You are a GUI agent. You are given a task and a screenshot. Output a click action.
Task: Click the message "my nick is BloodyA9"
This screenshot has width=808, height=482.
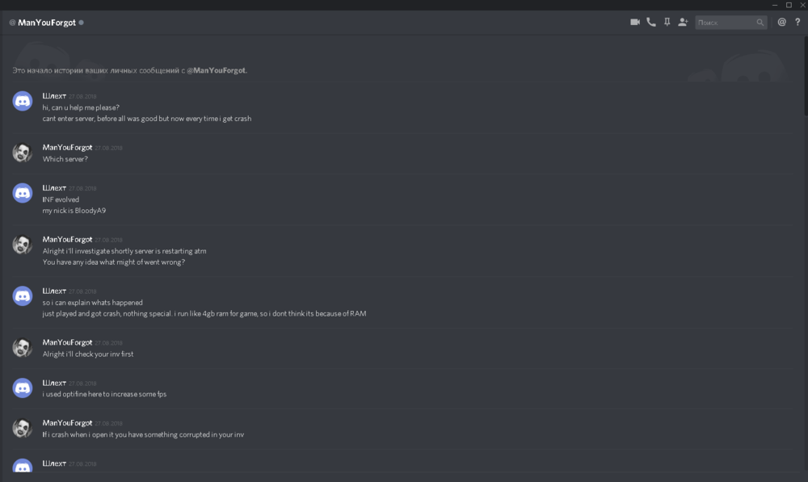[74, 211]
